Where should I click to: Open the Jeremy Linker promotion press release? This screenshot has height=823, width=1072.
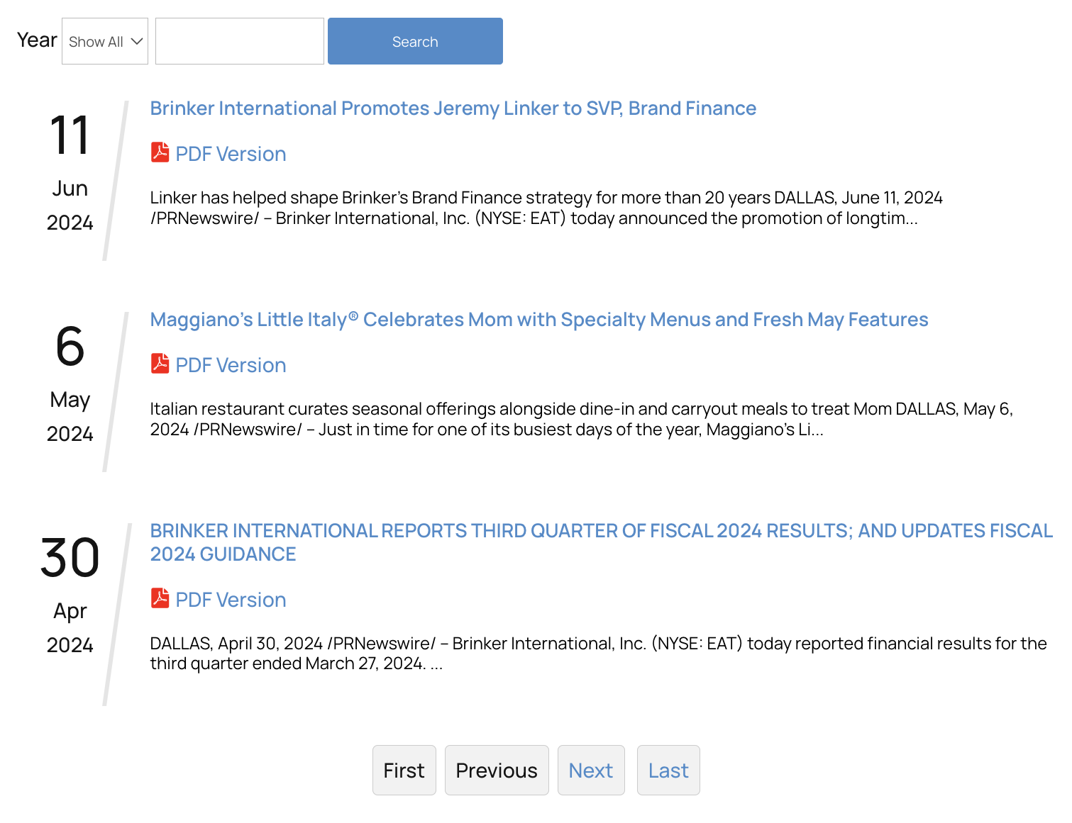pos(453,108)
